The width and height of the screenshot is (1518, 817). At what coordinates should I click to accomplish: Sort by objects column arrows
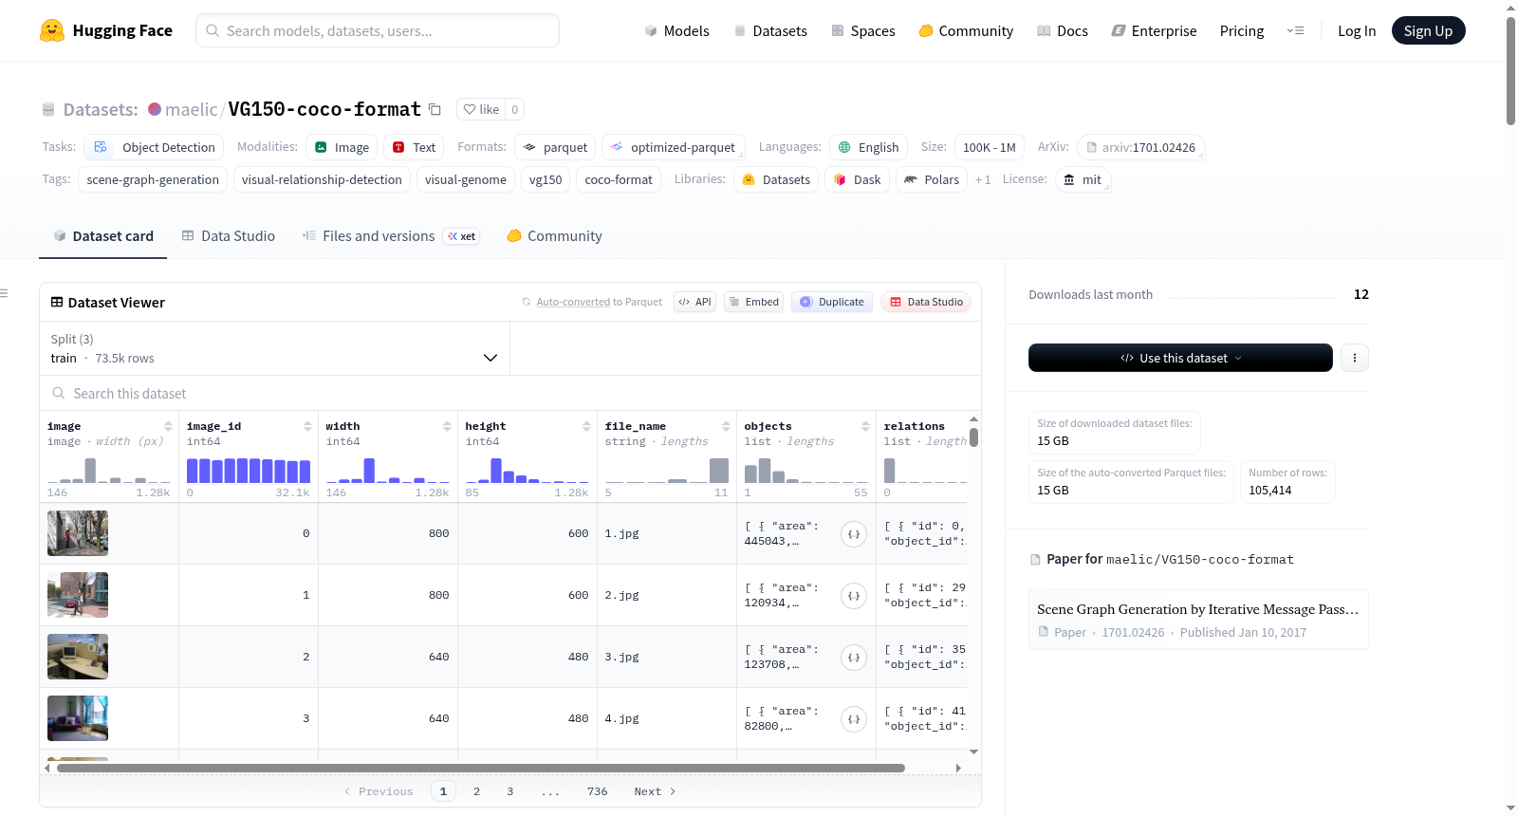point(865,426)
